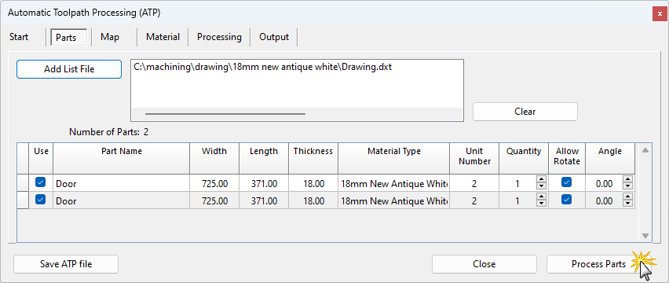
Task: Click the Width column header
Action: tap(214, 158)
